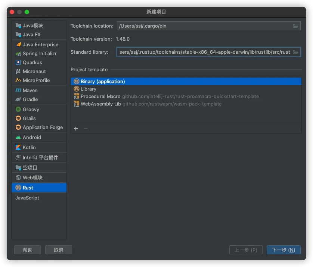This screenshot has width=313, height=267.
Task: Select the Maven m icon
Action: pyautogui.click(x=18, y=91)
